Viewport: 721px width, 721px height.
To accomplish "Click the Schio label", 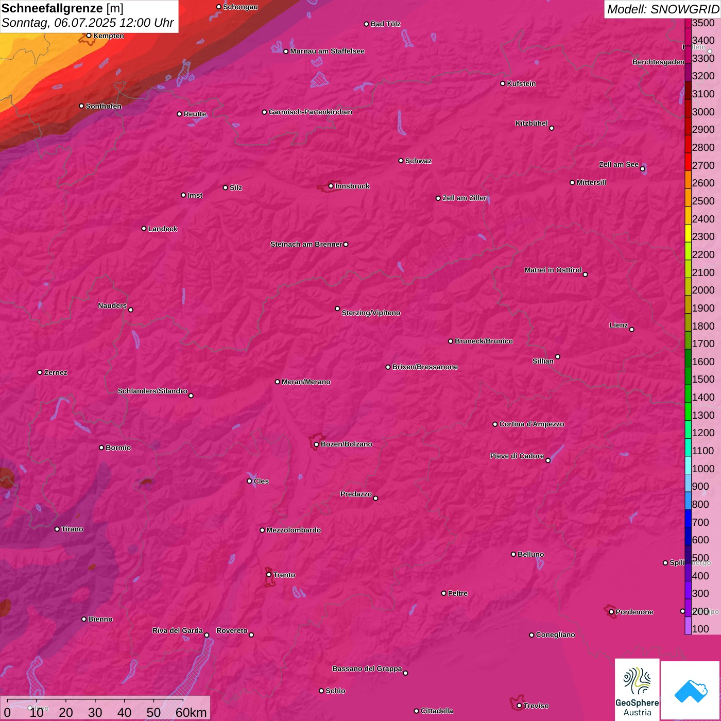I will pyautogui.click(x=335, y=691).
